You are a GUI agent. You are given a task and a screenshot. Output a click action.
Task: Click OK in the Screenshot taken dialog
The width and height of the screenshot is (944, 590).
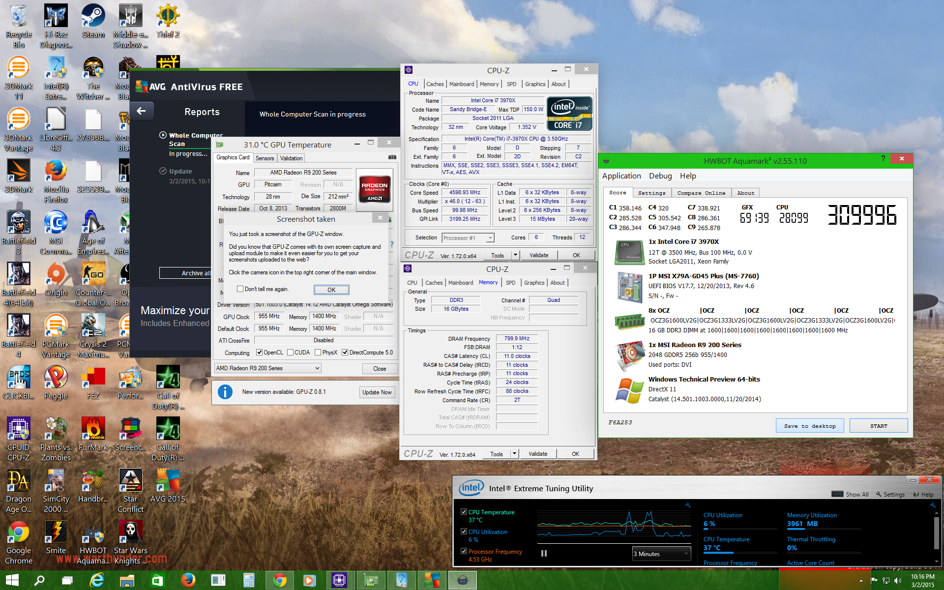pyautogui.click(x=331, y=290)
